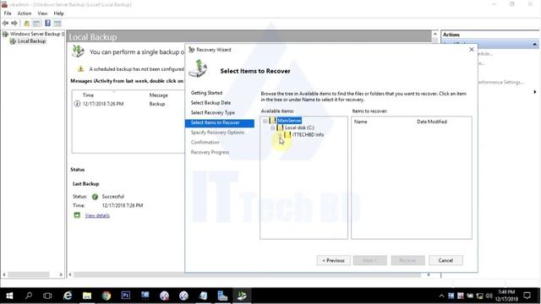Viewport: 541px width, 304px height.
Task: Click the Back arrow toolbar icon
Action: (x=6, y=23)
